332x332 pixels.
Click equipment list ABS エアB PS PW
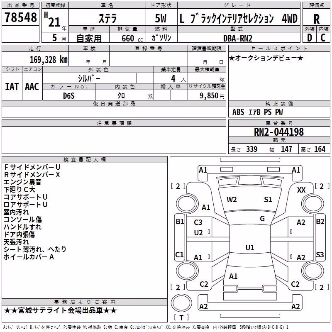coord(257,112)
